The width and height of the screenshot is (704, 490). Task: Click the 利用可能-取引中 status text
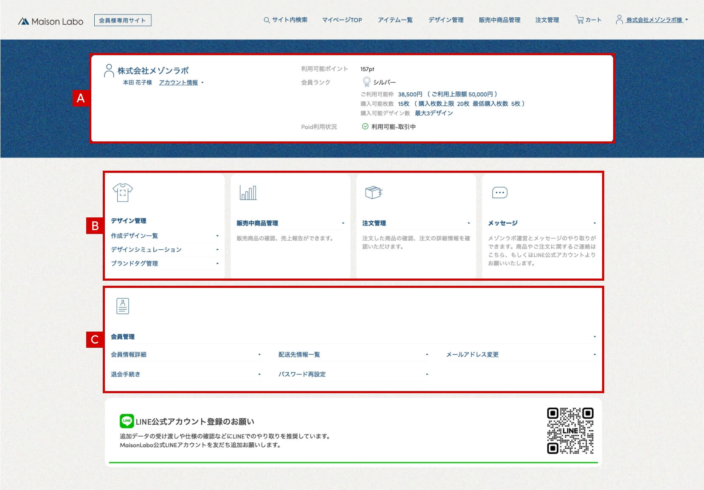point(394,127)
